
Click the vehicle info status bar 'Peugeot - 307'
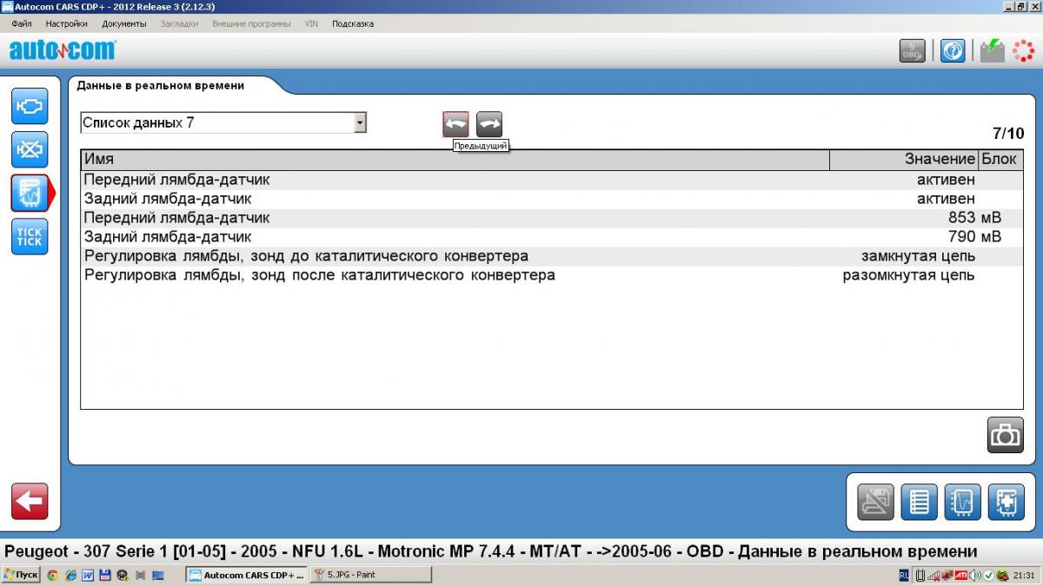(491, 551)
